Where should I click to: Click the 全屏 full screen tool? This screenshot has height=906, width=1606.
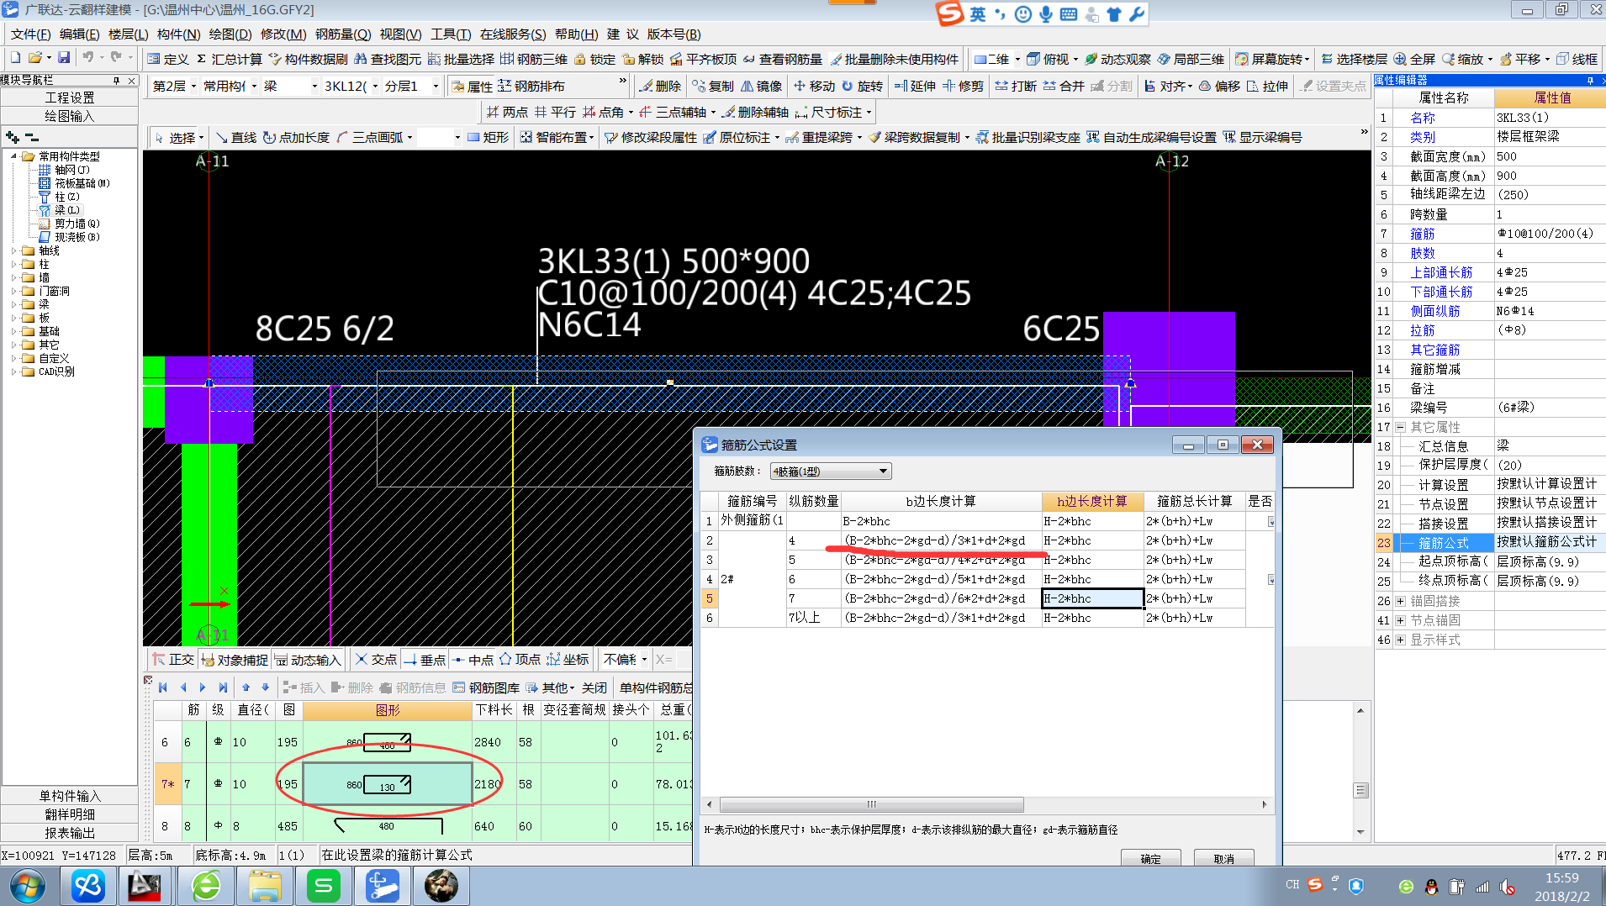(x=1414, y=59)
